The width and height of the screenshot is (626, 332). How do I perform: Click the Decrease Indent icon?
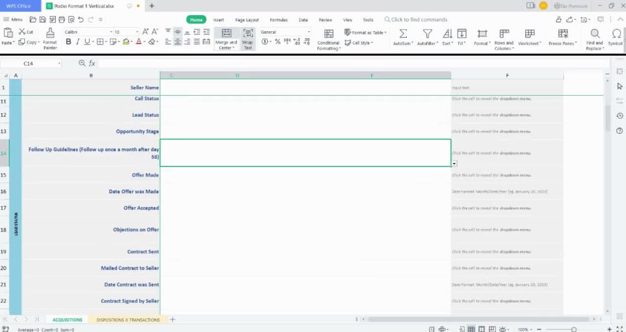(x=197, y=32)
